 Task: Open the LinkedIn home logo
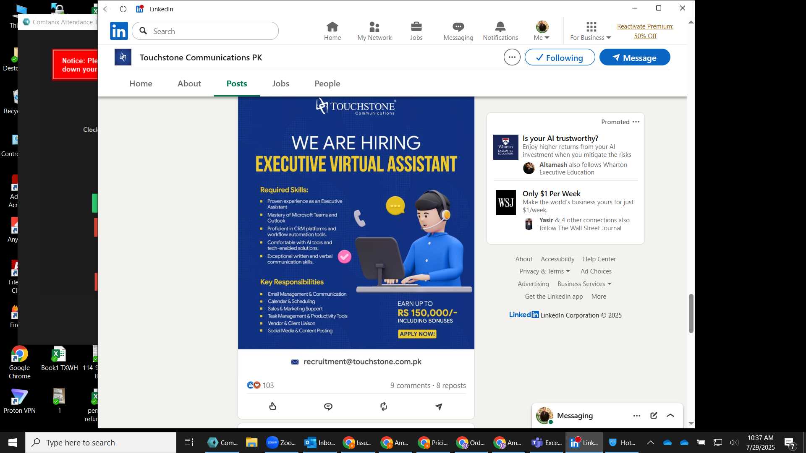(119, 31)
